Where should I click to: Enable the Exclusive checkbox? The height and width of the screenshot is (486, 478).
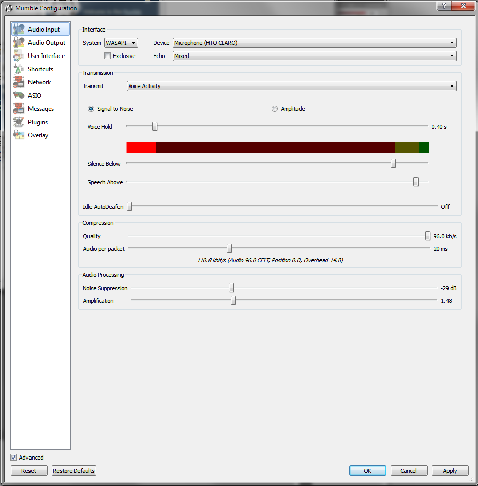click(x=107, y=56)
